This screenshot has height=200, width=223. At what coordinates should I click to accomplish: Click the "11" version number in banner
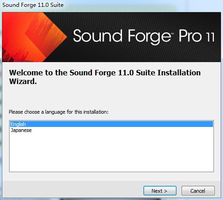click(x=210, y=37)
